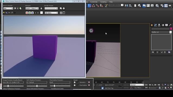Toggle the UI overlay button
173x97 pixels.
click(x=61, y=13)
